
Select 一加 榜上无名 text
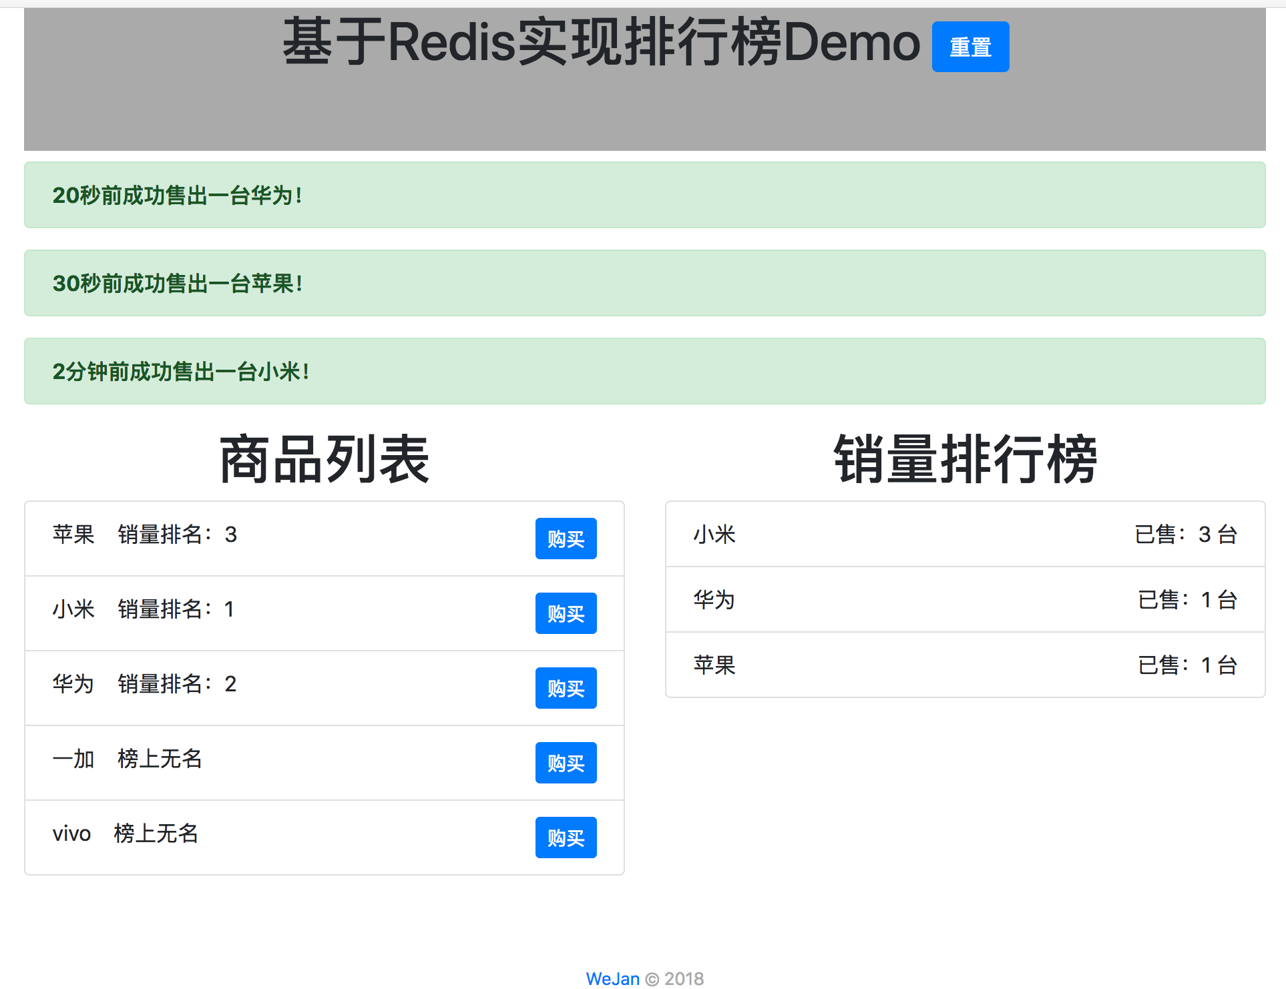(127, 759)
